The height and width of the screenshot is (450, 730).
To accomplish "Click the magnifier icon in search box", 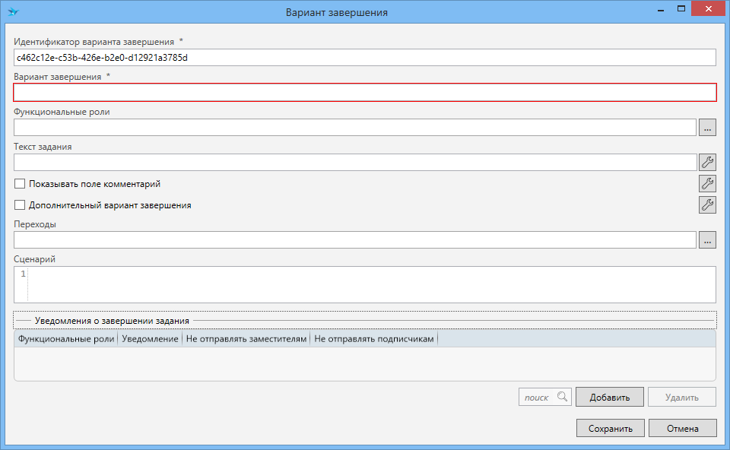I will [562, 397].
